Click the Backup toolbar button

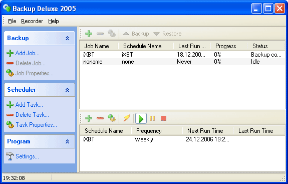tap(136, 34)
